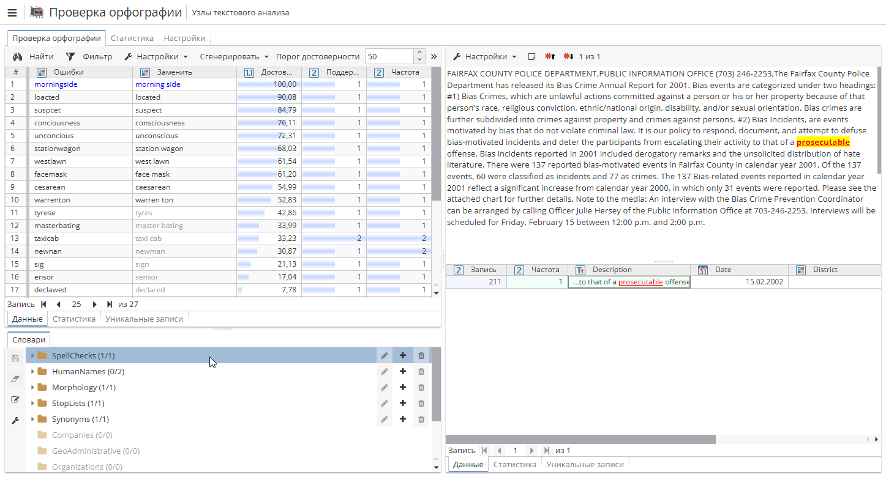Add an item to StopLists (plus)

[403, 403]
